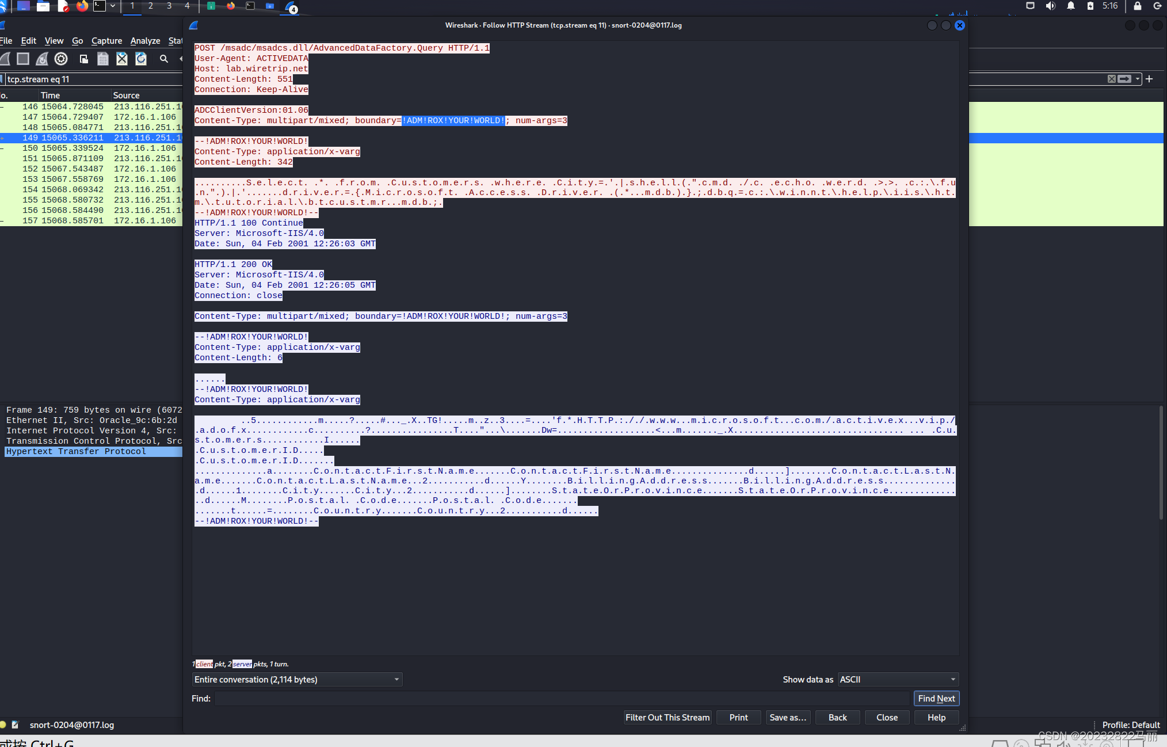
Task: Click the Help button
Action: pyautogui.click(x=936, y=717)
